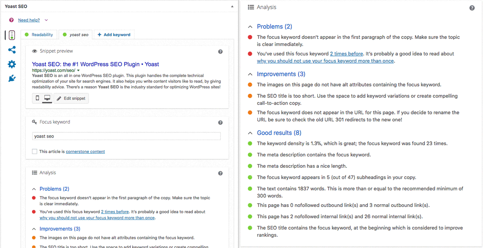Open the content optimization traffic light tab
This screenshot has width=483, height=248.
click(12, 35)
